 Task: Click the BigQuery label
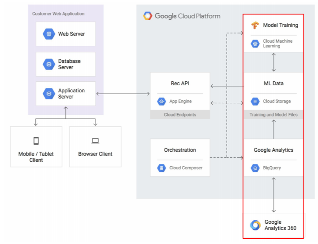point(272,168)
